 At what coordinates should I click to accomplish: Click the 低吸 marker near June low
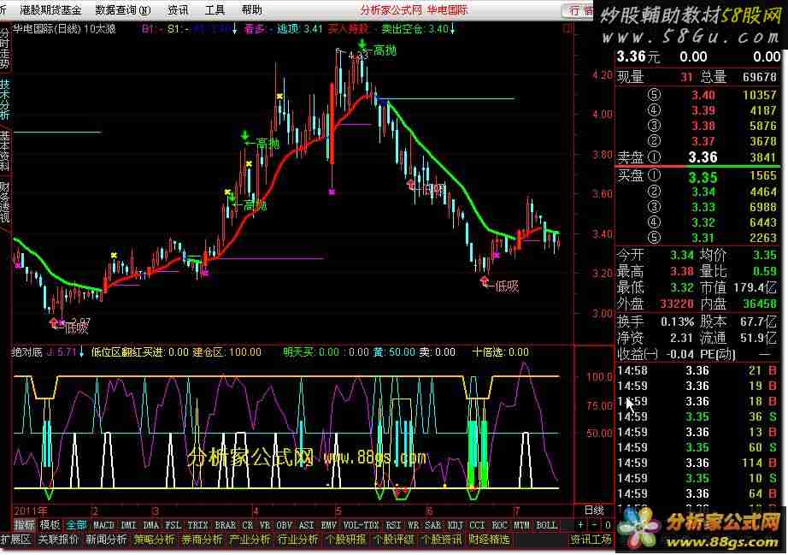[485, 281]
